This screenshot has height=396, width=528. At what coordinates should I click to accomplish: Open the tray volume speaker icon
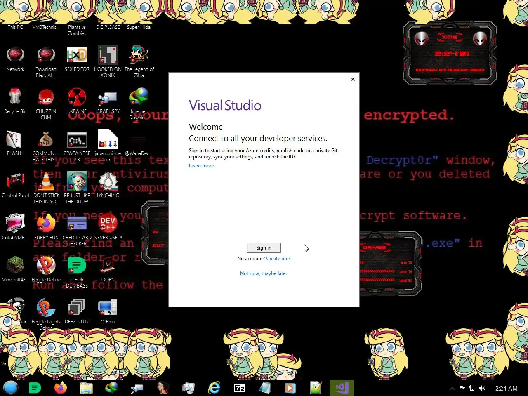coord(482,388)
